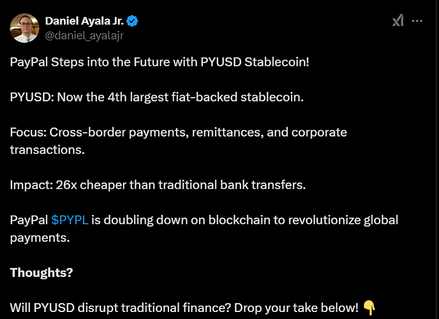The height and width of the screenshot is (319, 439).
Task: Click the display name Daniel Ayala Jr.
Action: pyautogui.click(x=84, y=21)
